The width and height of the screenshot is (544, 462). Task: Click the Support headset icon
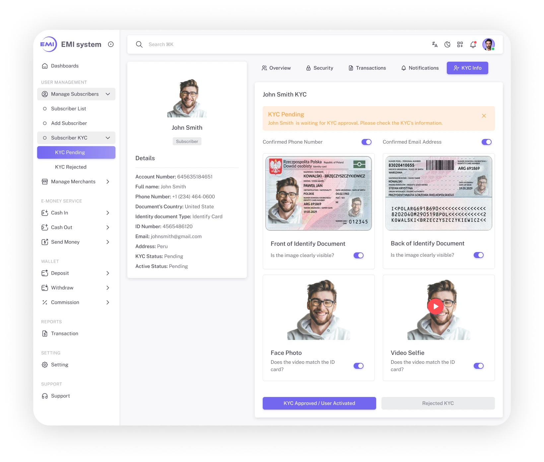click(45, 396)
